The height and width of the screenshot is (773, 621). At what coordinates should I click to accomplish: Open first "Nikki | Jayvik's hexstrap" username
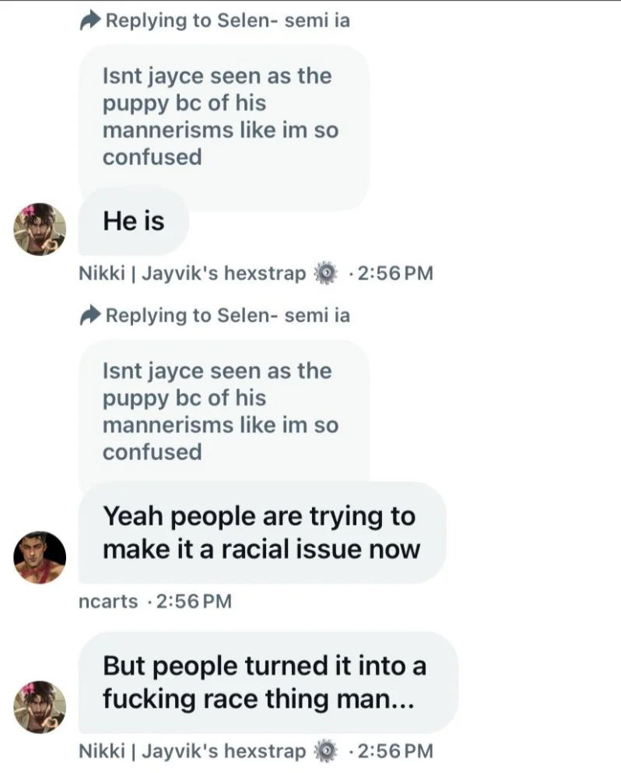[x=192, y=273]
